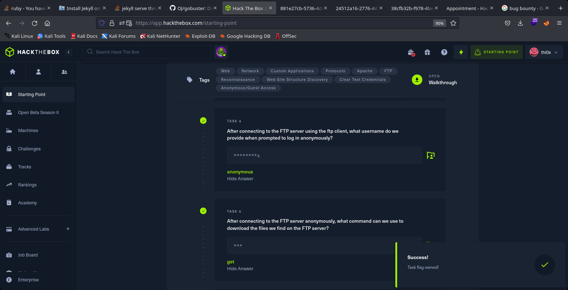This screenshot has height=290, width=568.
Task: Click the Apache tag
Action: (365, 71)
